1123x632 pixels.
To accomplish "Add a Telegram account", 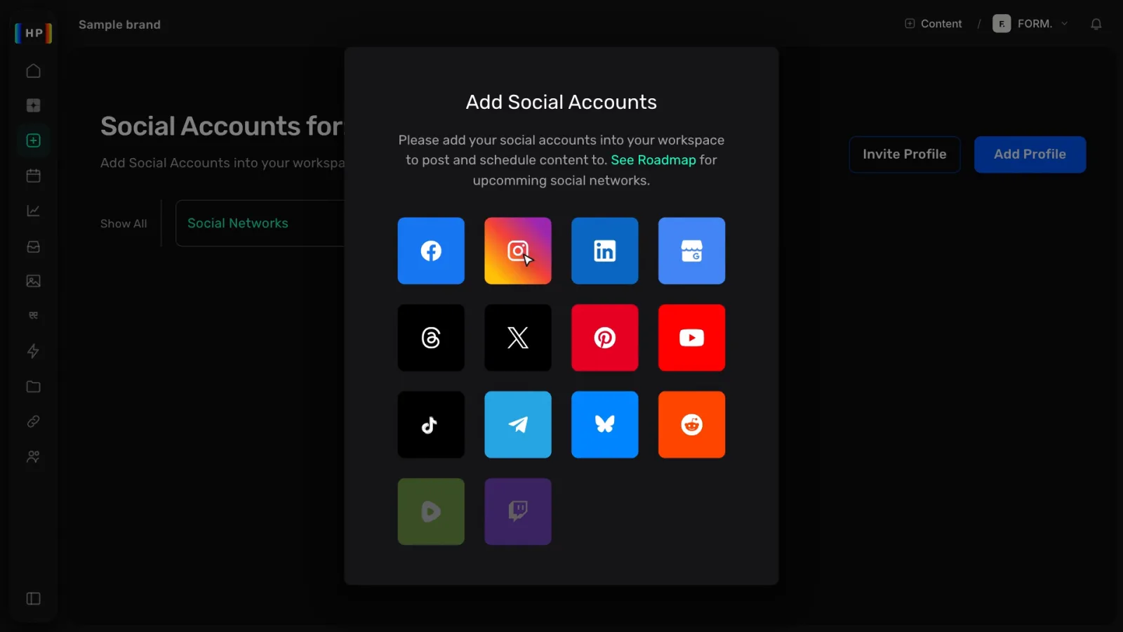I will (x=518, y=425).
